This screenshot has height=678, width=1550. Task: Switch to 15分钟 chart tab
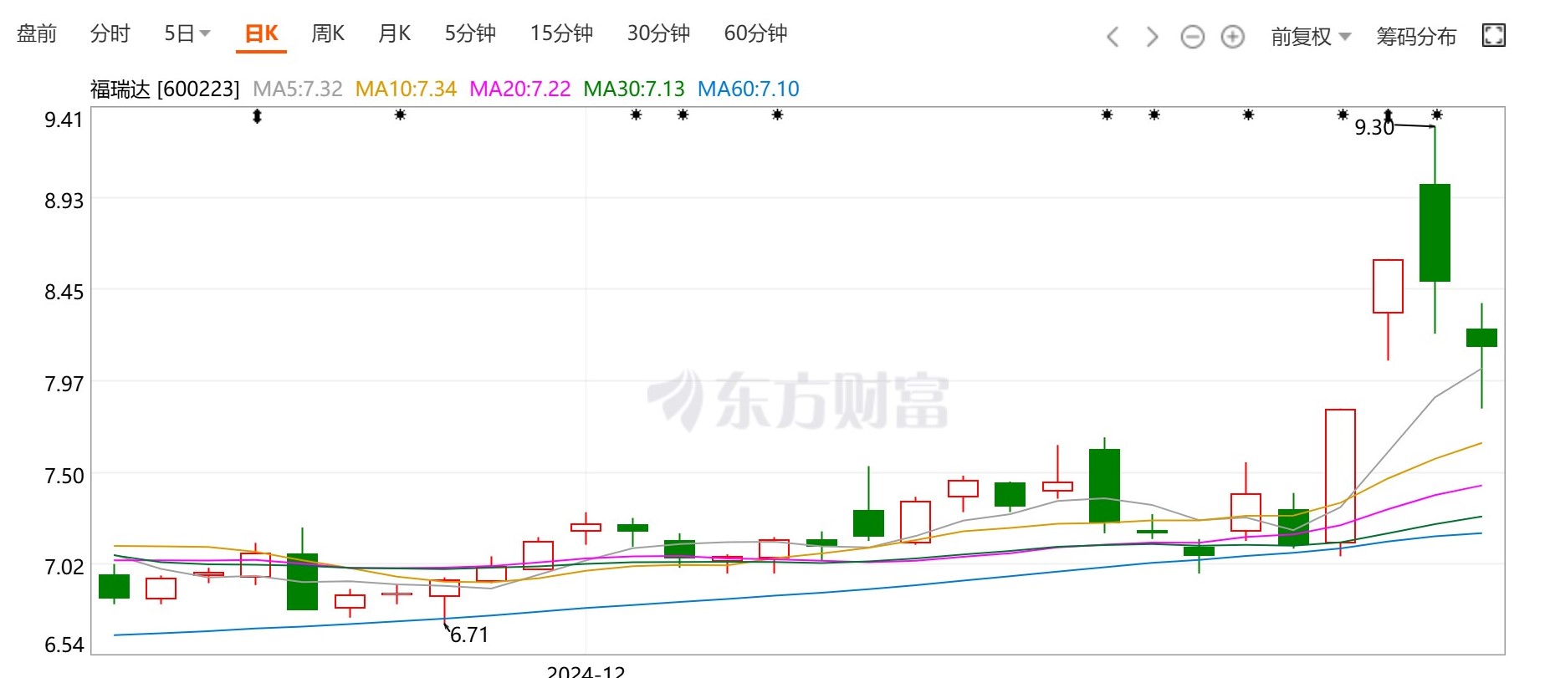pos(561,33)
